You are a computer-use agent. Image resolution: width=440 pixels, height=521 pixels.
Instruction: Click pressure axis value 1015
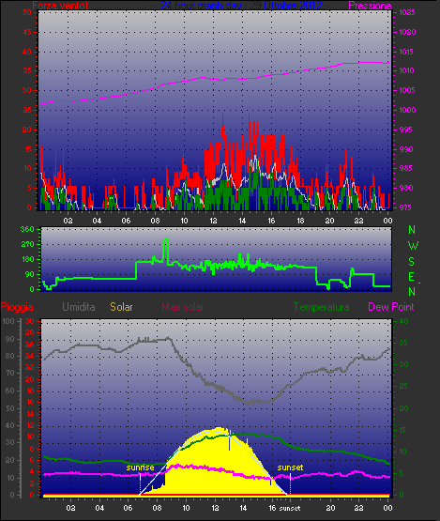tap(407, 52)
